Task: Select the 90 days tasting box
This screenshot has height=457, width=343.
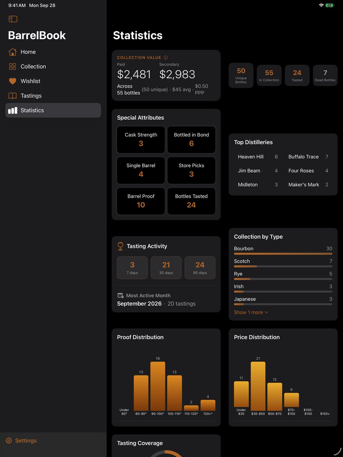Action: pos(200,268)
